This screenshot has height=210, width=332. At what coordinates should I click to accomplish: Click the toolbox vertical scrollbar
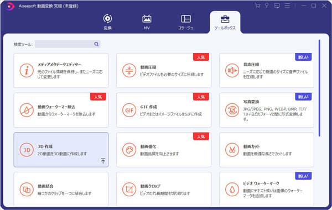[319, 88]
